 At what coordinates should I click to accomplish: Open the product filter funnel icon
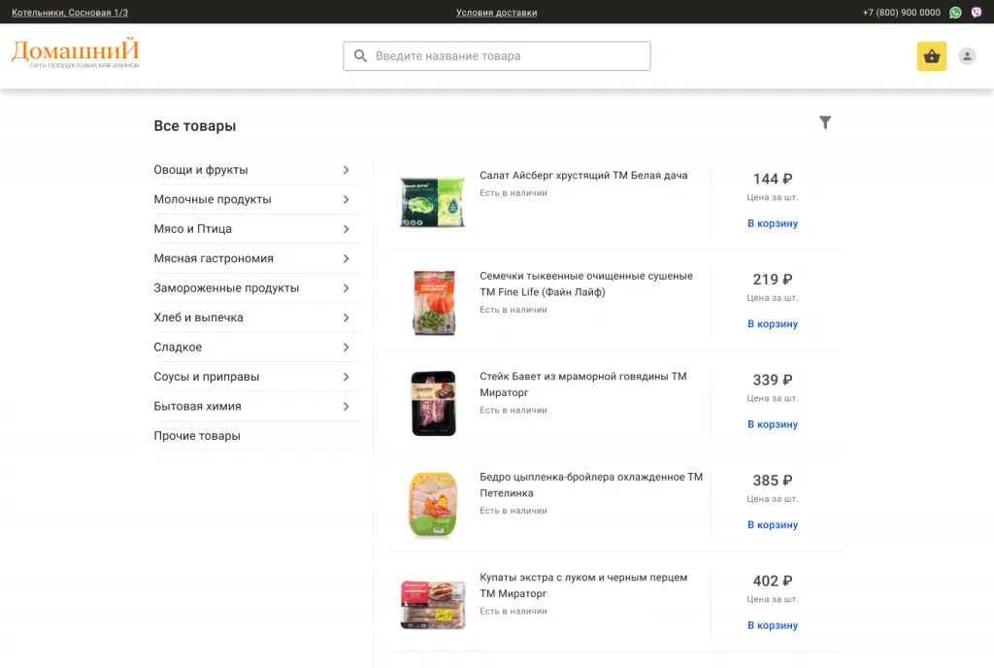pyautogui.click(x=825, y=122)
